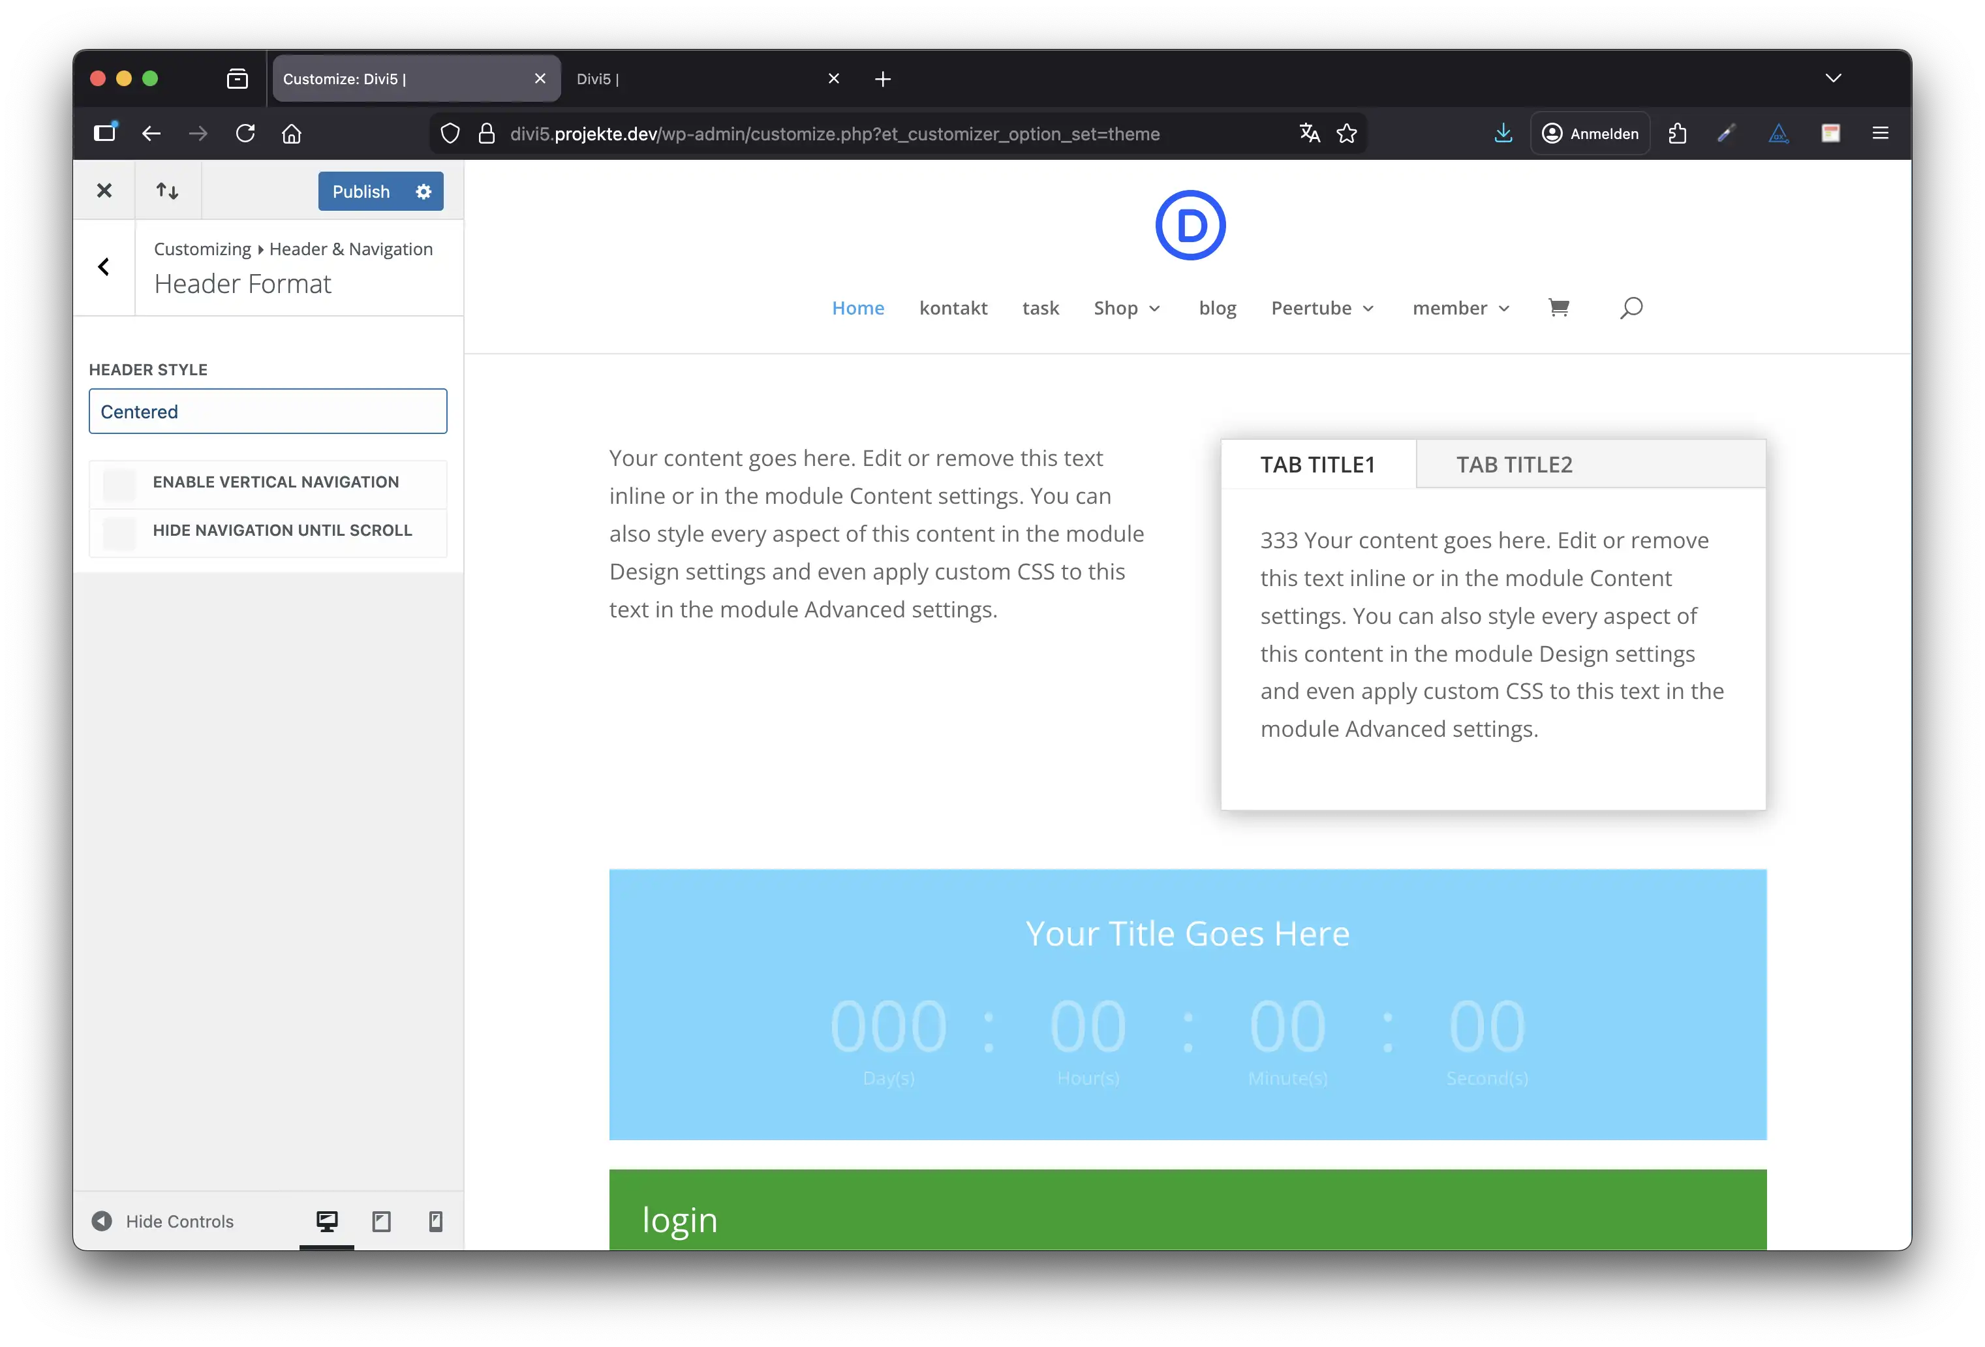
Task: Switch to mobile preview mode
Action: coord(435,1222)
